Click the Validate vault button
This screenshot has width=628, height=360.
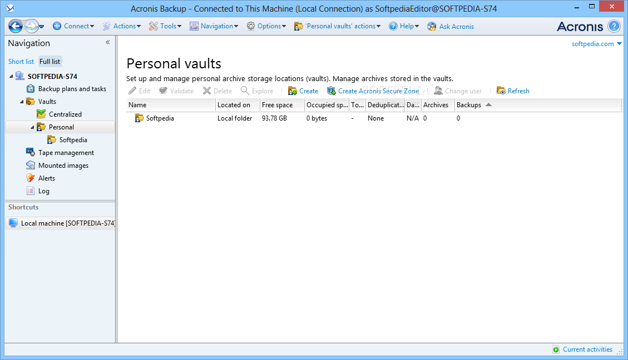pyautogui.click(x=176, y=91)
